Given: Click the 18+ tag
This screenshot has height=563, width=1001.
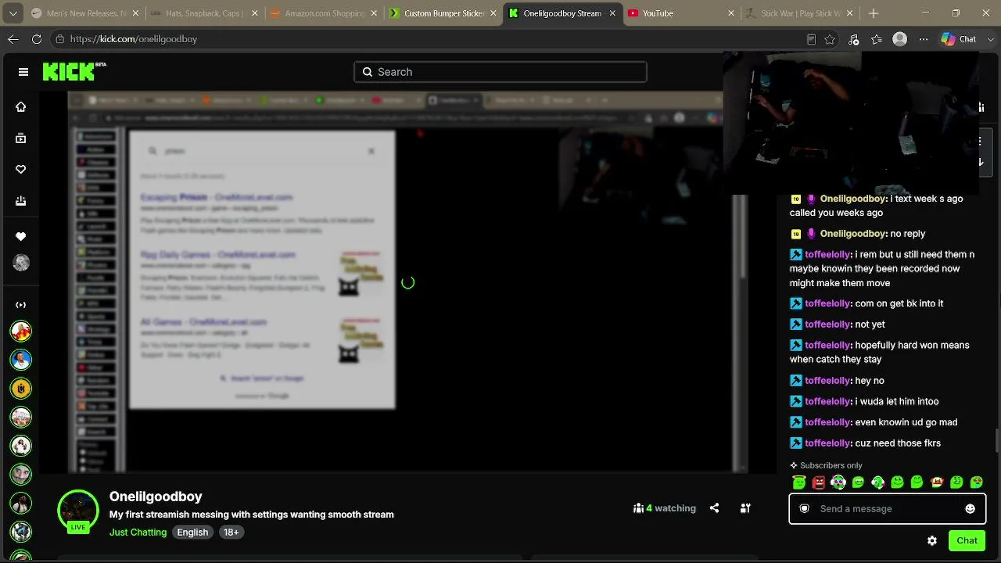Looking at the screenshot, I should coord(231,533).
